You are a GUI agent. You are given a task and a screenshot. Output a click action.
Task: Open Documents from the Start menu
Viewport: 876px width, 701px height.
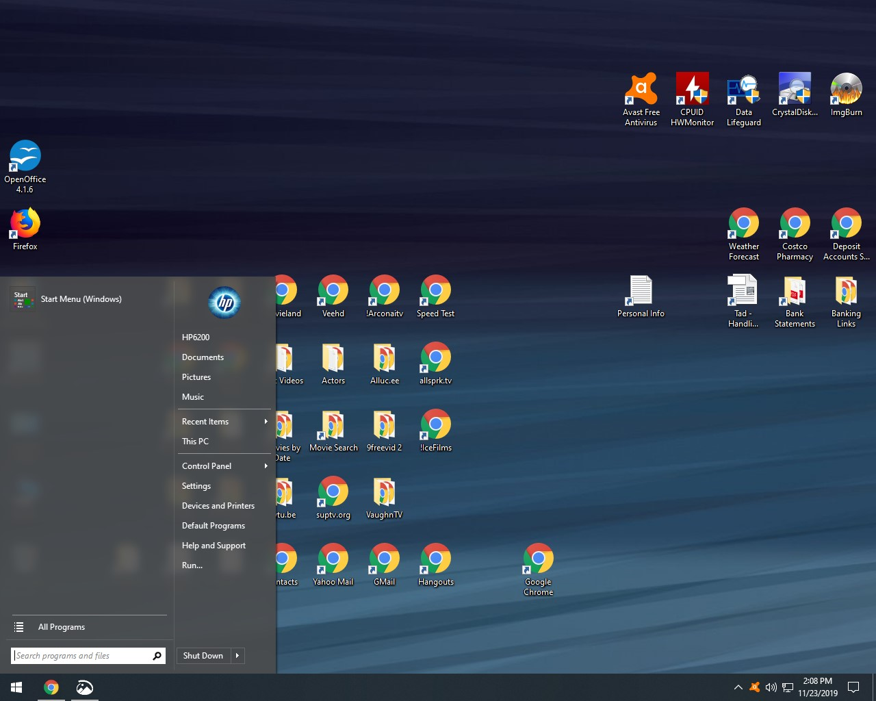203,357
